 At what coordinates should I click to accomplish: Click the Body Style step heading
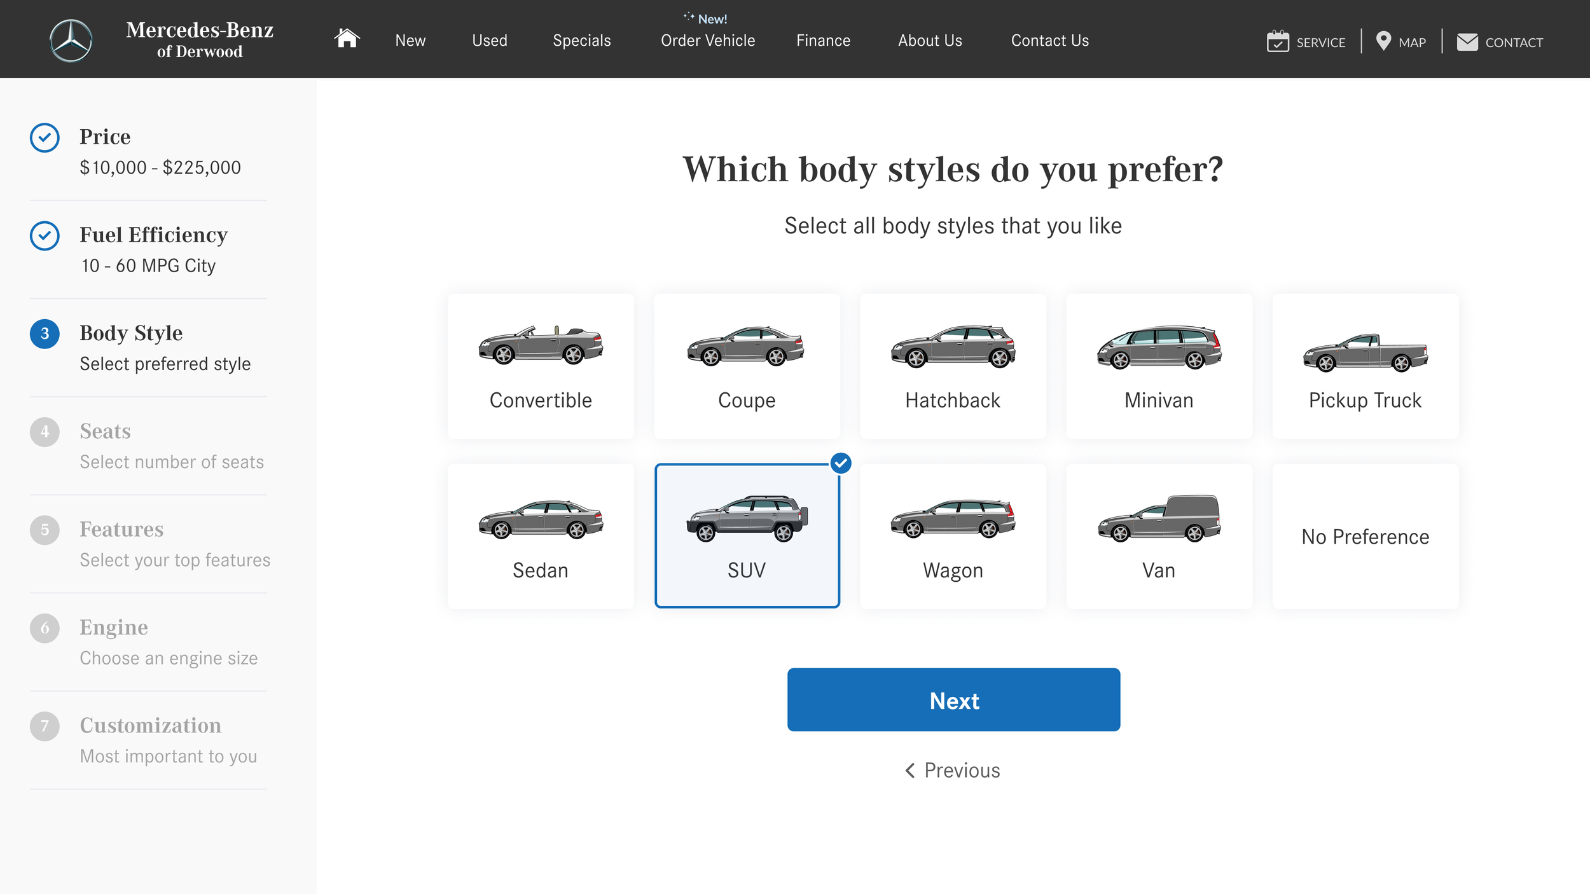pos(131,333)
